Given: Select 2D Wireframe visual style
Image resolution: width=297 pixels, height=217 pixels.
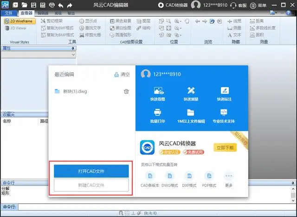Looking at the screenshot, I should tap(19, 21).
